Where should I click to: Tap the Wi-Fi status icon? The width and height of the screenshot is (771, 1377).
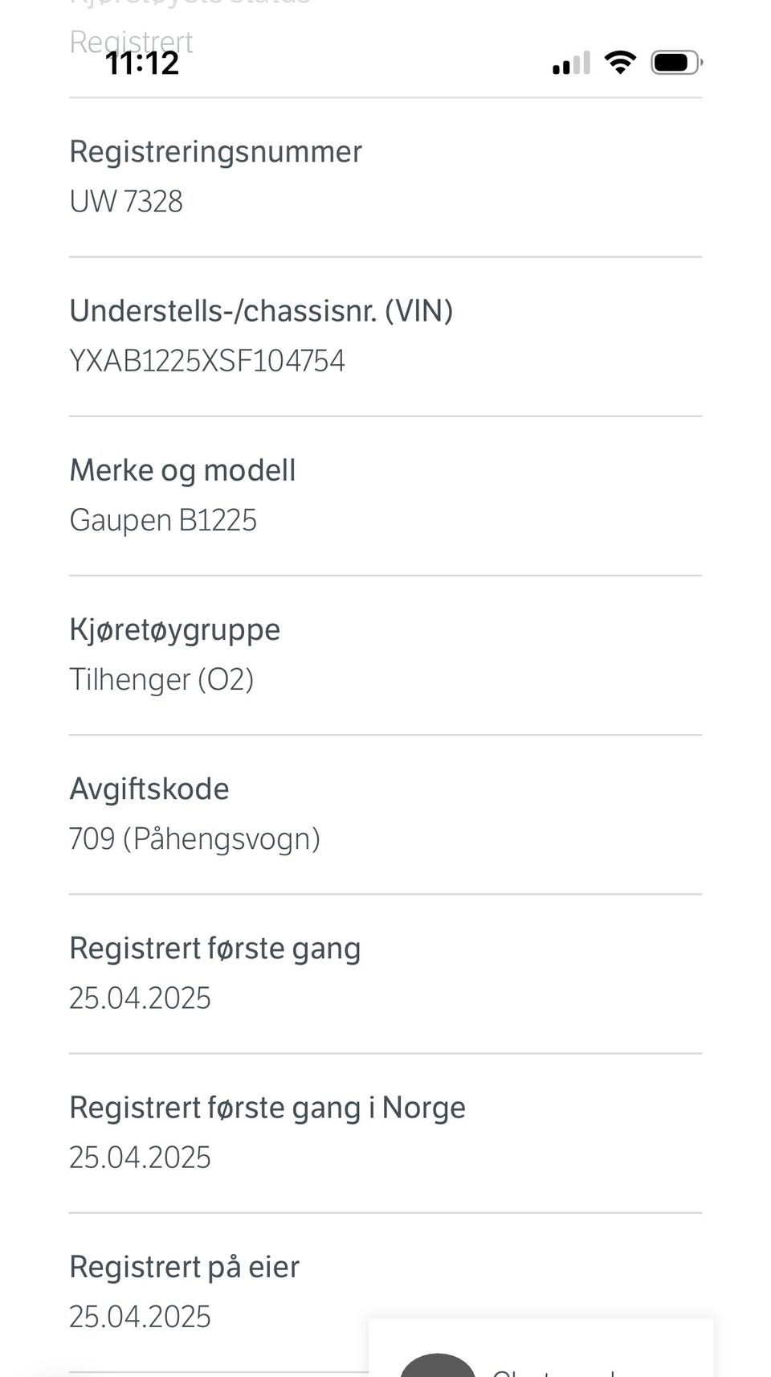coord(620,62)
